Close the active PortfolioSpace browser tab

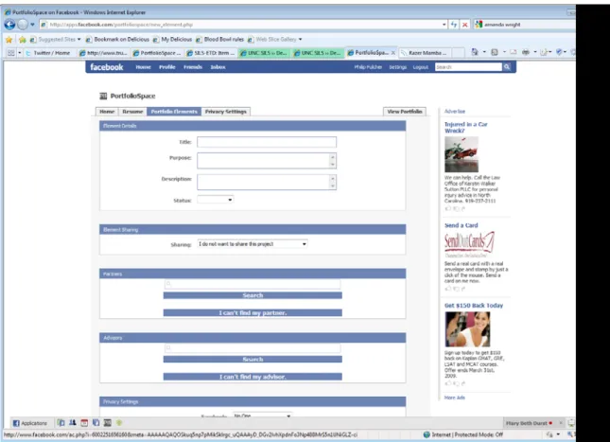coord(393,53)
